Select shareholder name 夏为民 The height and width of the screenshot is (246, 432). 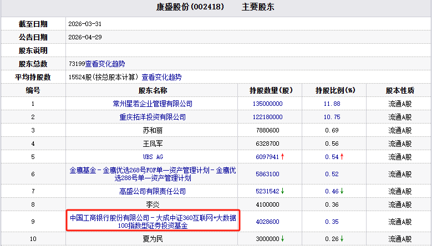(153, 239)
